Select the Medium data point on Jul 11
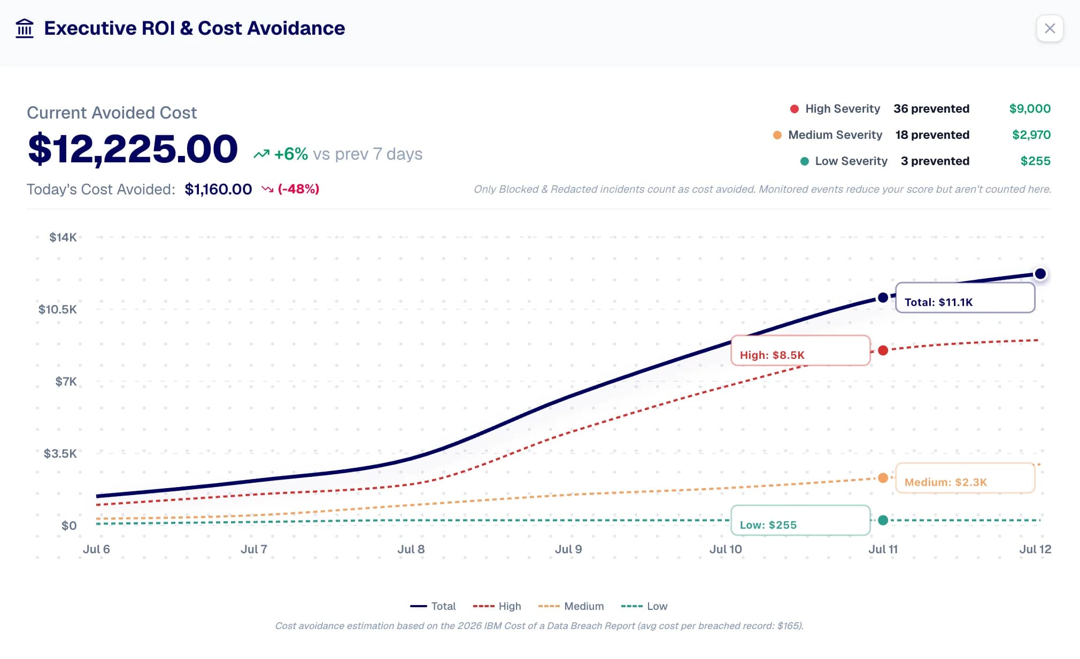 point(883,478)
